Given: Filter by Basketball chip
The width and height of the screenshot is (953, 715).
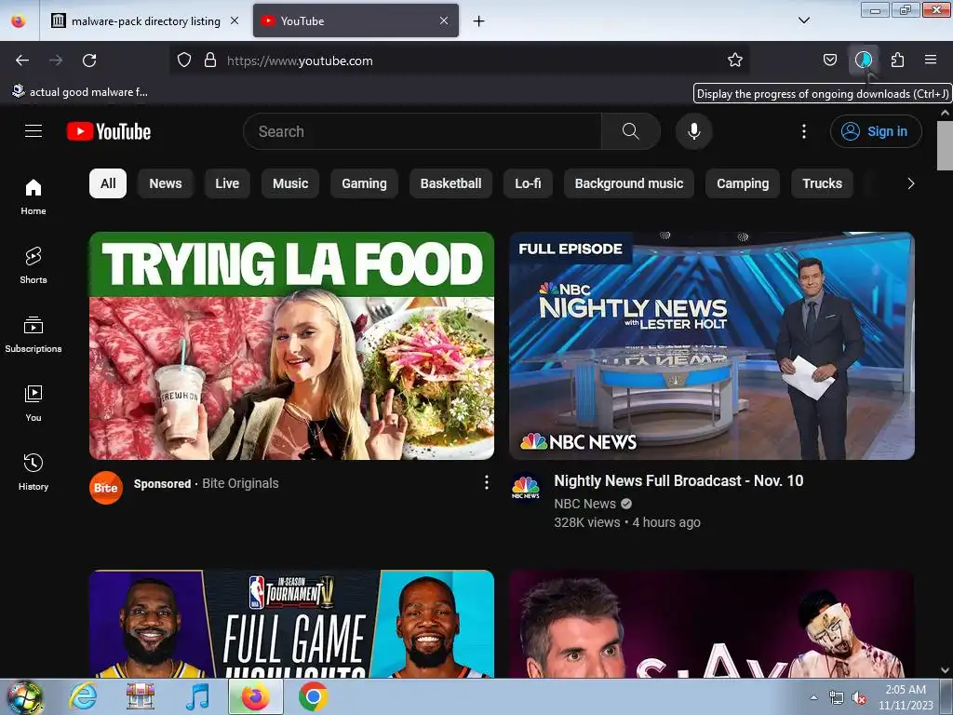Looking at the screenshot, I should [x=451, y=183].
